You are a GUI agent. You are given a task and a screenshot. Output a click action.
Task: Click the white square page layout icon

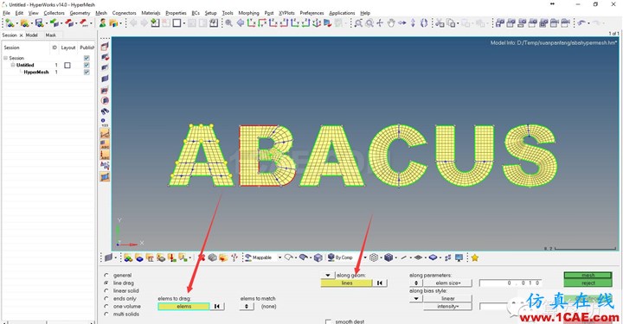177,23
